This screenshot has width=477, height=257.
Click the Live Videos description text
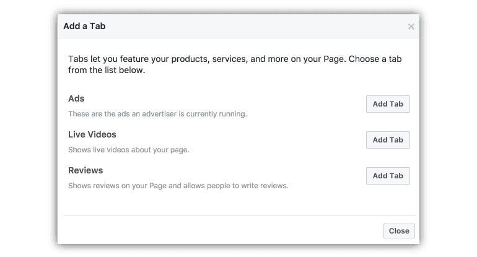(x=128, y=150)
